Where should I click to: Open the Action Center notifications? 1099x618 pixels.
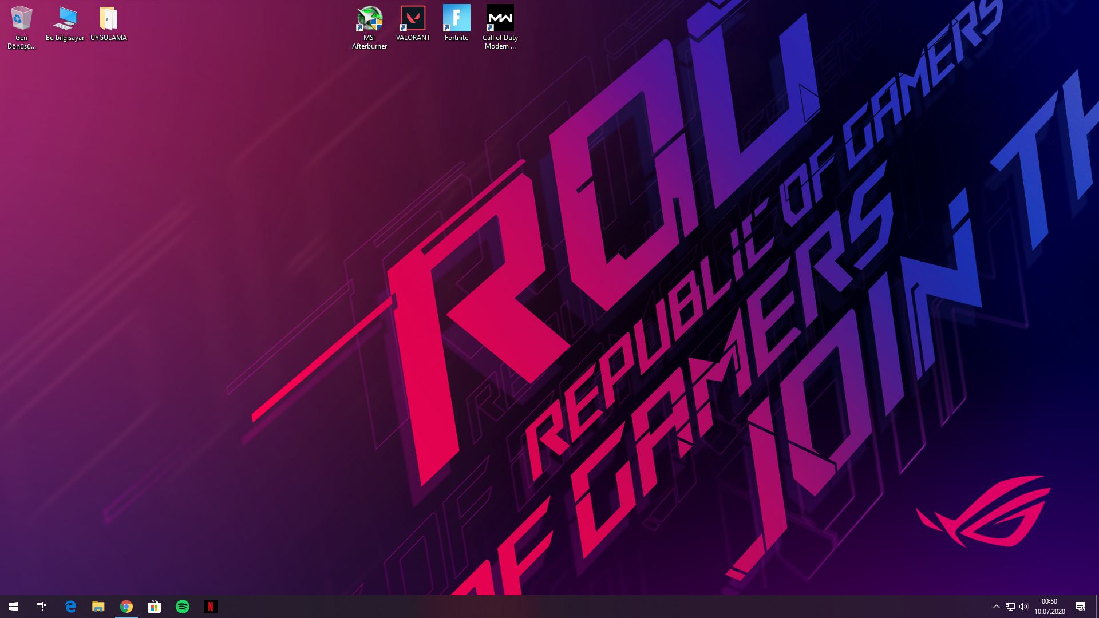tap(1080, 607)
